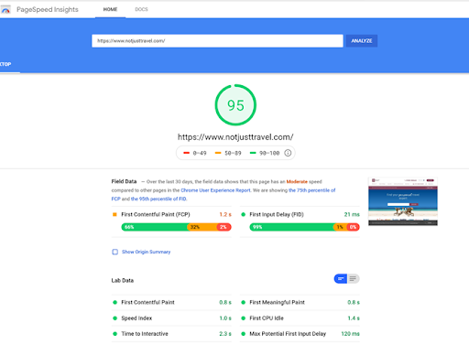Focus the URL input field
469x345 pixels.
tap(217, 41)
